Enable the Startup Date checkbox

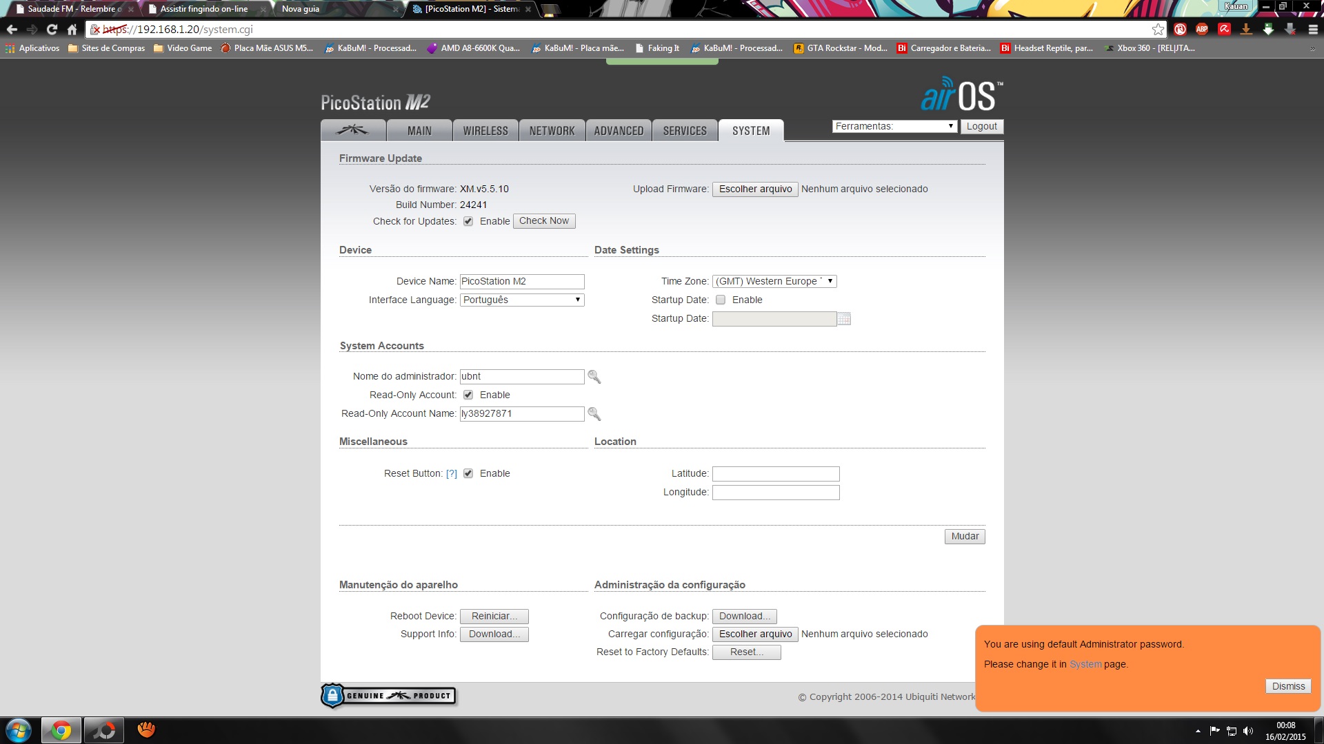tap(721, 300)
